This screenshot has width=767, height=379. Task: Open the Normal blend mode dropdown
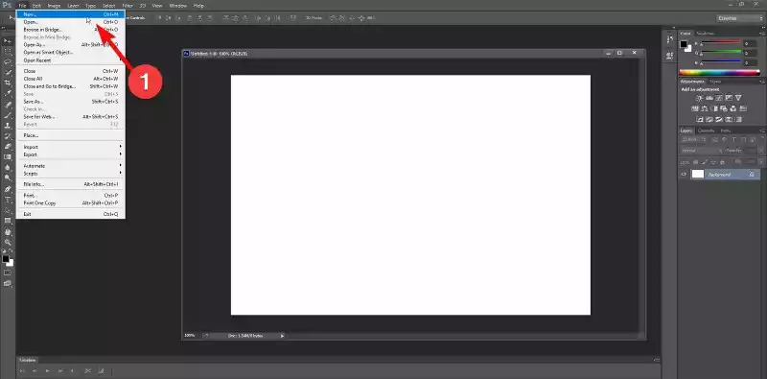[701, 151]
